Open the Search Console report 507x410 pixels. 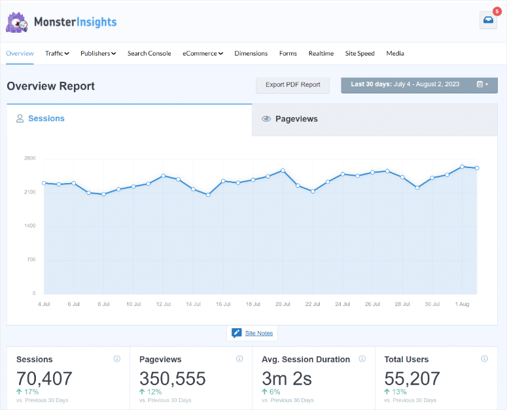click(x=149, y=54)
